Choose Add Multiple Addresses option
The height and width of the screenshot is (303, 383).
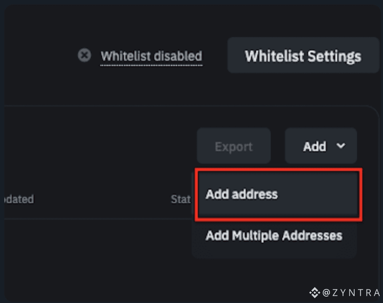click(x=274, y=236)
